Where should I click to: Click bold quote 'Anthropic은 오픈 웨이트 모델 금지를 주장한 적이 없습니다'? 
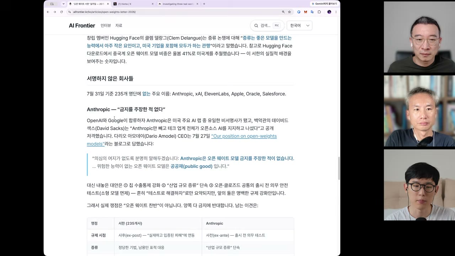(x=237, y=159)
